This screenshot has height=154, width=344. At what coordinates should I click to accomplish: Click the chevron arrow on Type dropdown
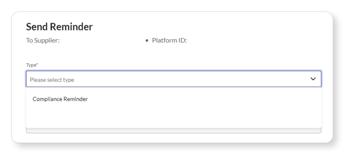pyautogui.click(x=313, y=79)
